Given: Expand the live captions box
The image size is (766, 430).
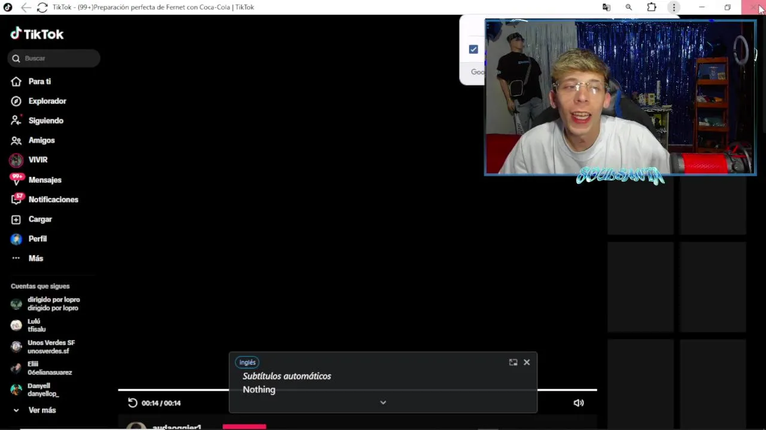Looking at the screenshot, I should click(x=513, y=363).
